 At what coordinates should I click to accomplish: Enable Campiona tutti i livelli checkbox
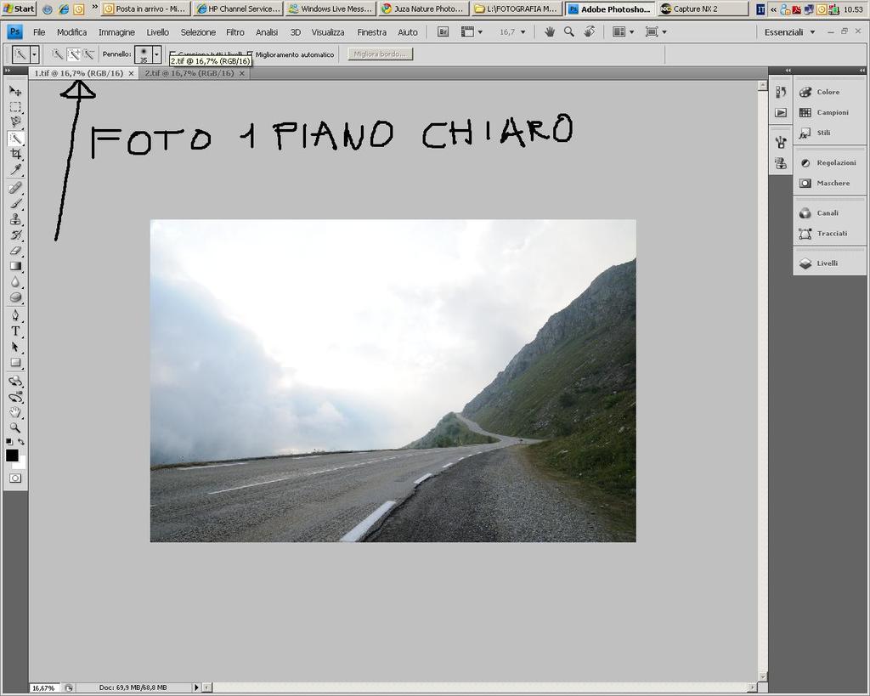click(x=172, y=54)
